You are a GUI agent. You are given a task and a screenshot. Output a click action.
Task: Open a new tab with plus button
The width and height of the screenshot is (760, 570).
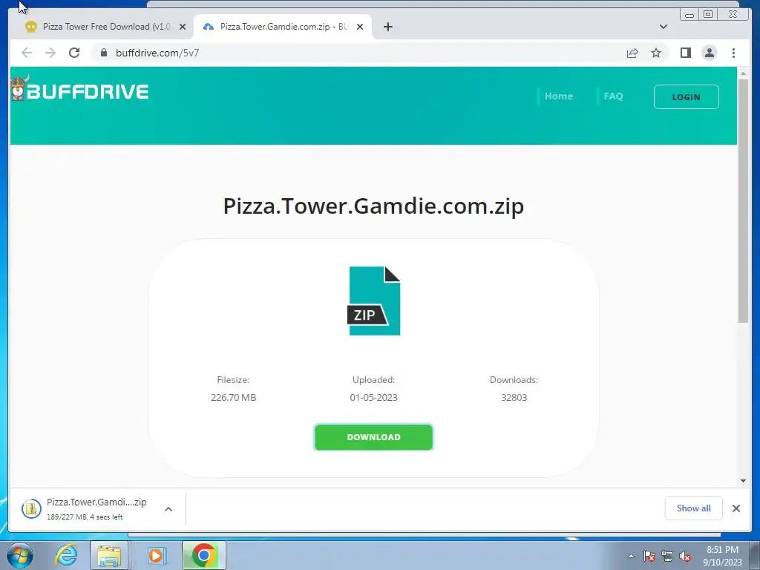click(x=387, y=27)
